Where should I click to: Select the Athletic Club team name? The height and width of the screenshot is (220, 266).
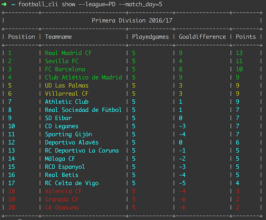tap(66, 102)
